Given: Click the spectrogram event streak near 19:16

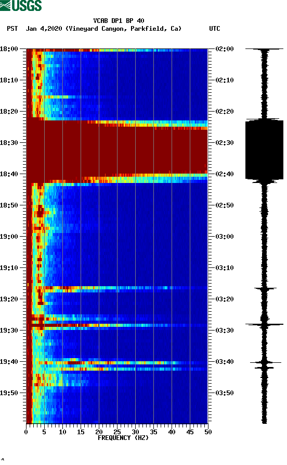Looking at the screenshot, I should tap(117, 288).
